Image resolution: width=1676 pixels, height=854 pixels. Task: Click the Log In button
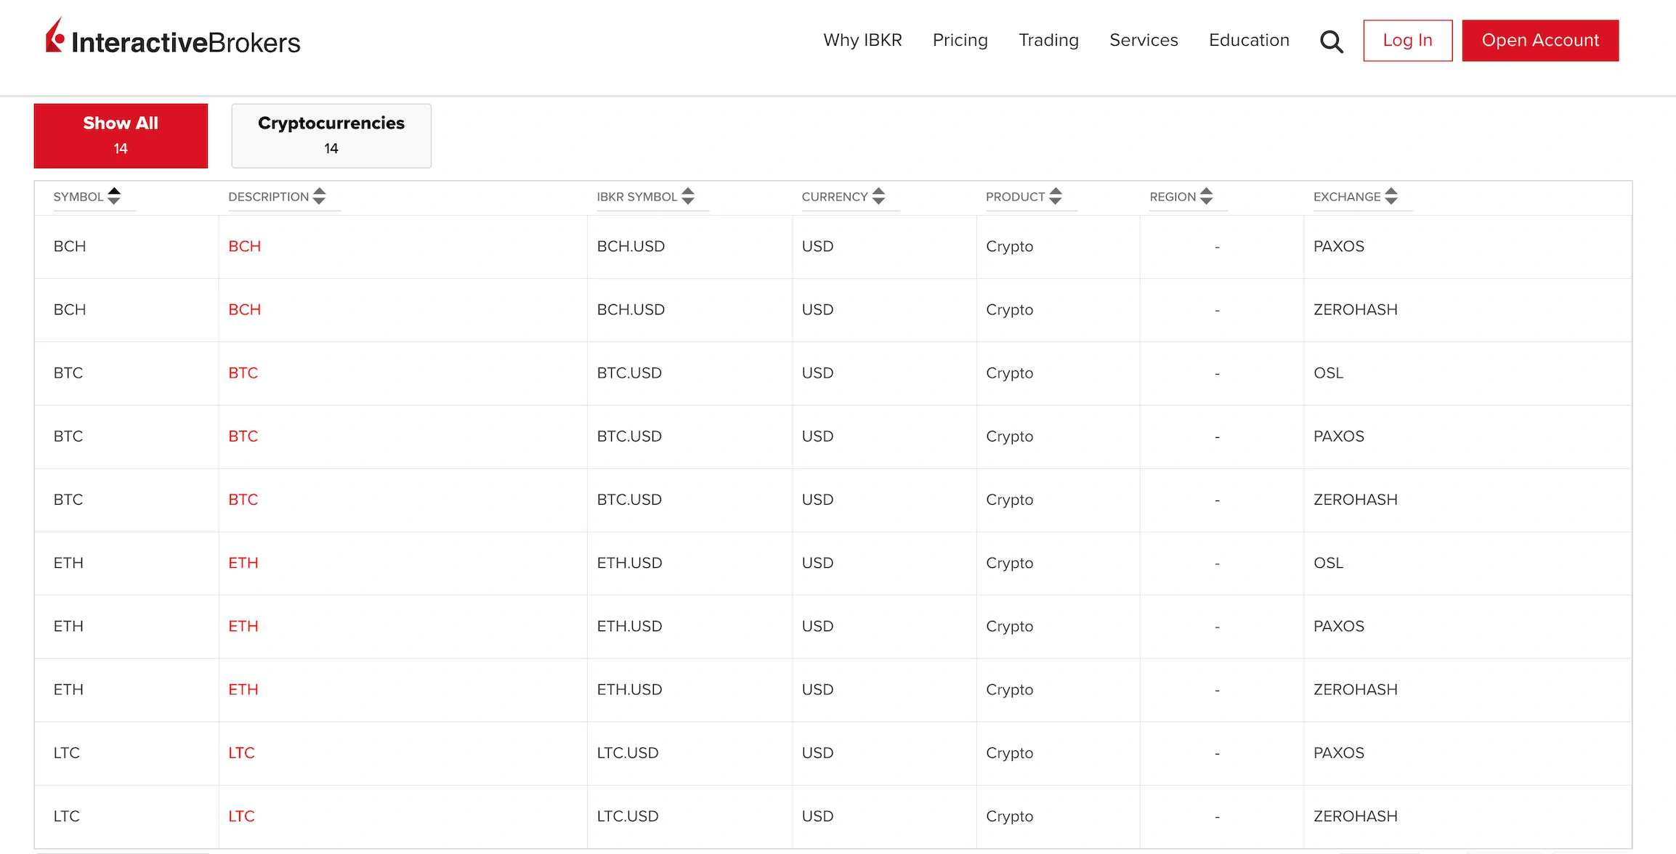tap(1407, 41)
